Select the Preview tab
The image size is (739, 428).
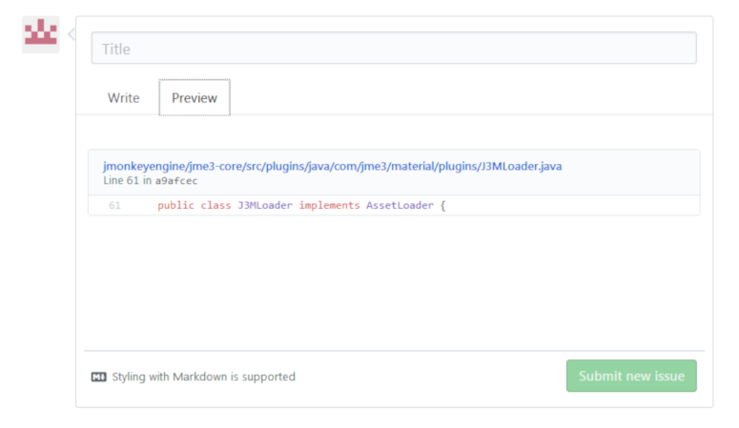tap(195, 98)
